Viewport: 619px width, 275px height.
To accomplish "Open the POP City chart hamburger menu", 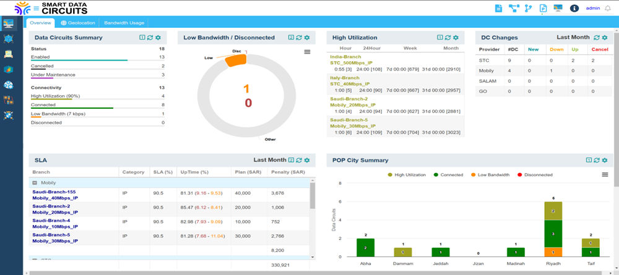I will coord(605,175).
